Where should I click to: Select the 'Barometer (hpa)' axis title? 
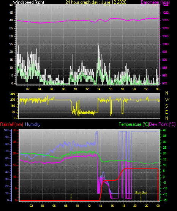click(155, 2)
